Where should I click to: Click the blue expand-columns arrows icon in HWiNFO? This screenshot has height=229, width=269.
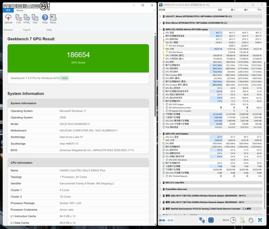pyautogui.click(x=162, y=220)
